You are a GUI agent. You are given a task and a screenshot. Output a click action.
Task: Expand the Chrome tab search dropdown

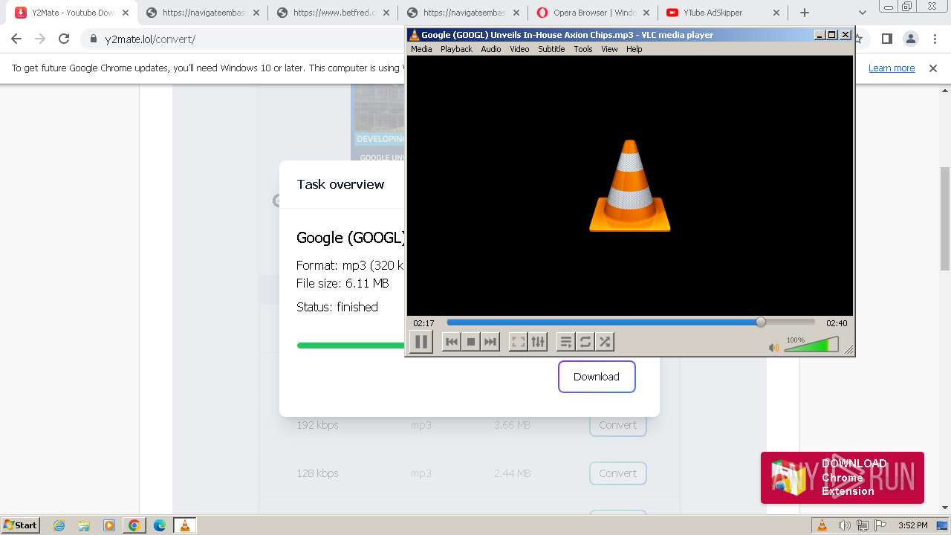pos(863,13)
